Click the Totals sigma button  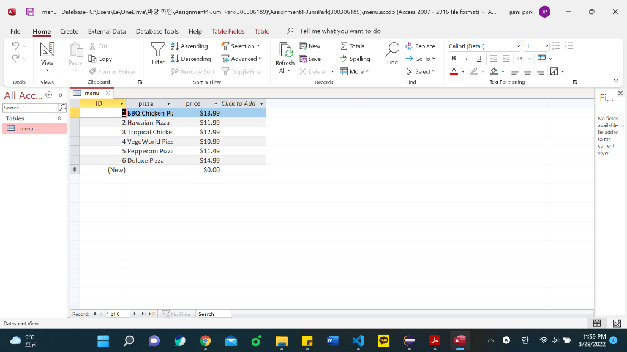(352, 46)
